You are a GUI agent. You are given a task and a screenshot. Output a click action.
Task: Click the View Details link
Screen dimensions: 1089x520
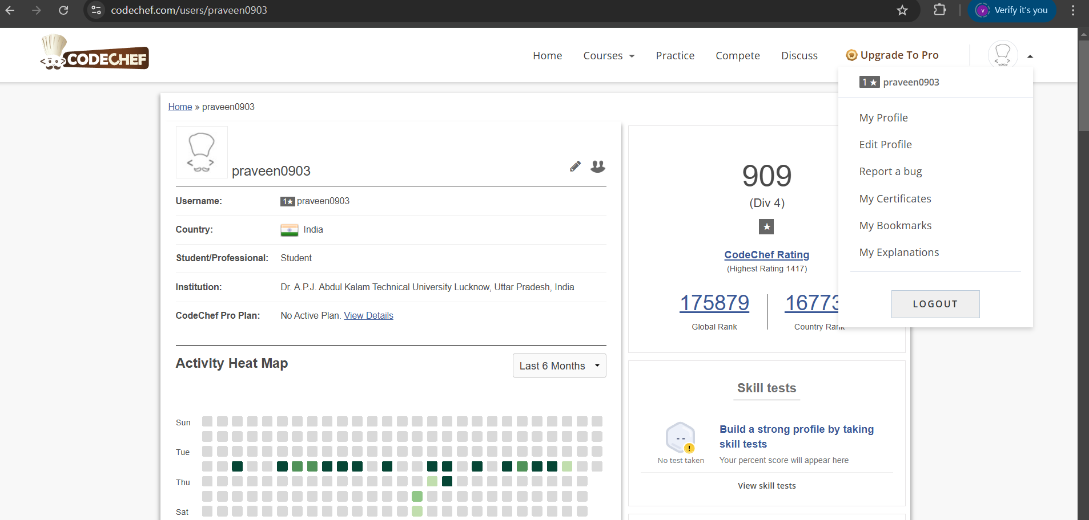tap(368, 315)
